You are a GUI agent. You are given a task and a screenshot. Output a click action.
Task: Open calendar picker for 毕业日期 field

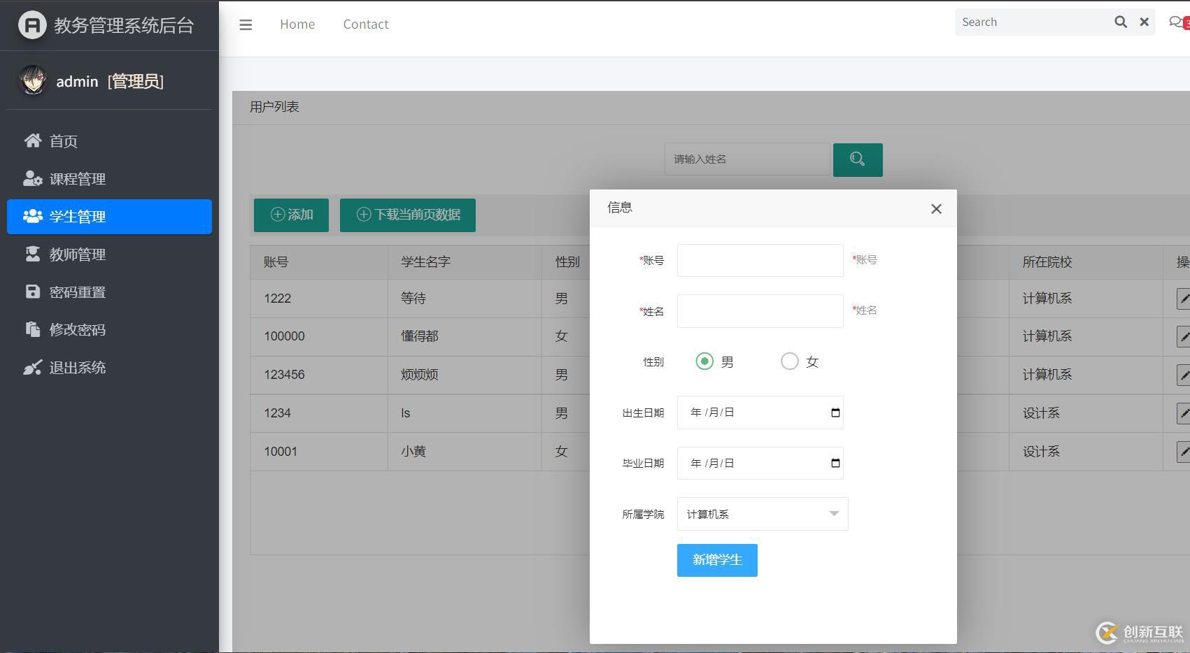835,463
